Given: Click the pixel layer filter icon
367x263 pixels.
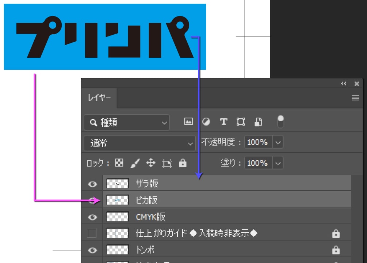Looking at the screenshot, I should (188, 122).
